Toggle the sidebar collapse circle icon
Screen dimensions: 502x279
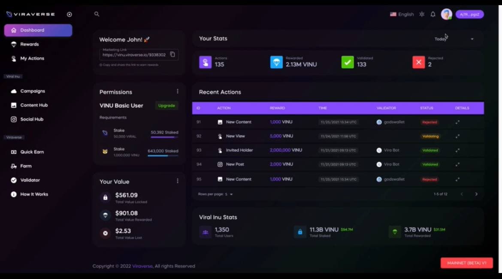point(70,15)
